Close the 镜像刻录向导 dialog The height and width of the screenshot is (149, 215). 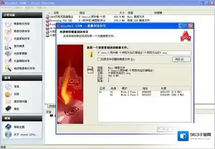190,26
